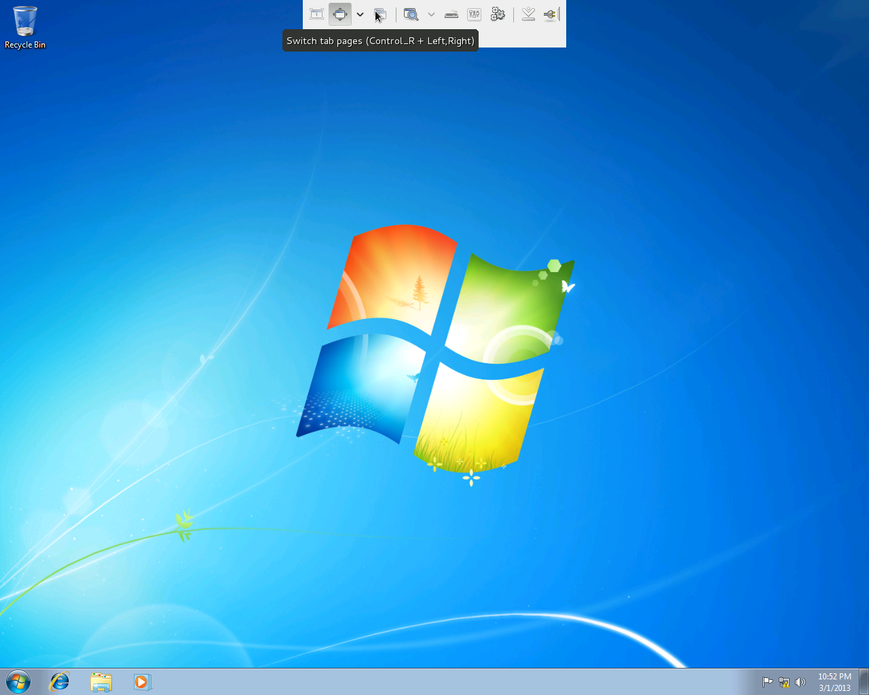Open the preferences sliders icon
Viewport: 869px width, 695px height.
coord(475,14)
